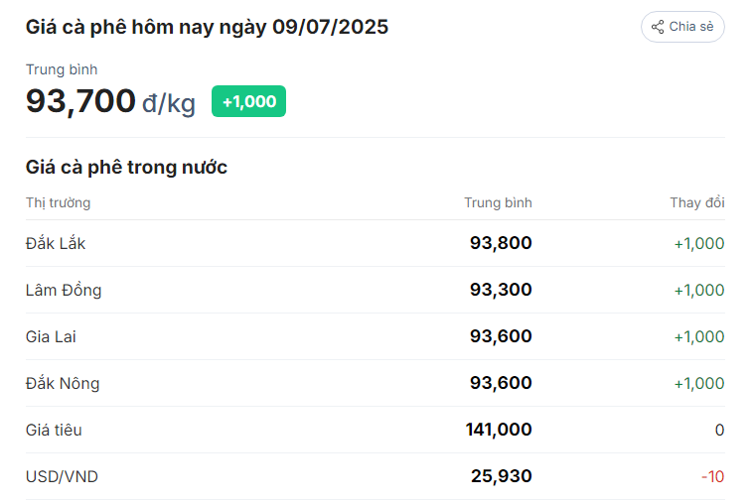Select the USD/VND exchange rate row

(376, 476)
